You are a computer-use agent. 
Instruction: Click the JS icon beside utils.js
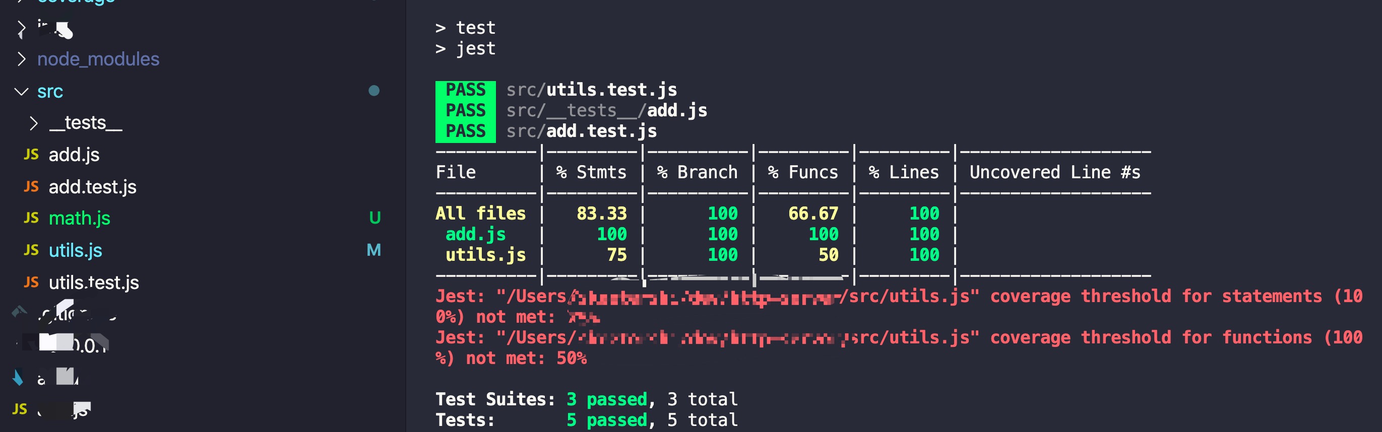(x=31, y=250)
